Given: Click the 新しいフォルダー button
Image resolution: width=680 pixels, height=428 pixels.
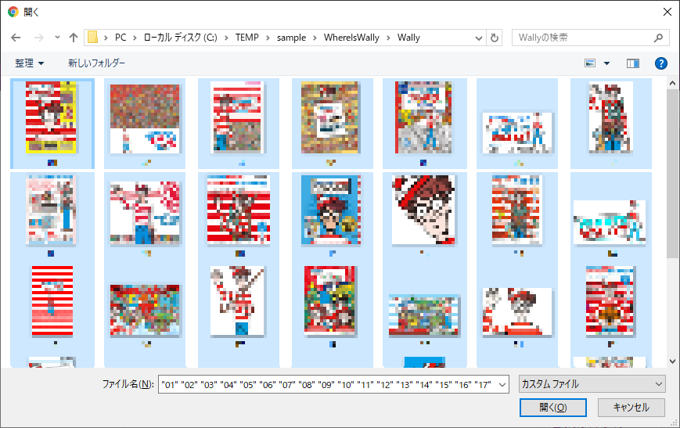Looking at the screenshot, I should (96, 63).
